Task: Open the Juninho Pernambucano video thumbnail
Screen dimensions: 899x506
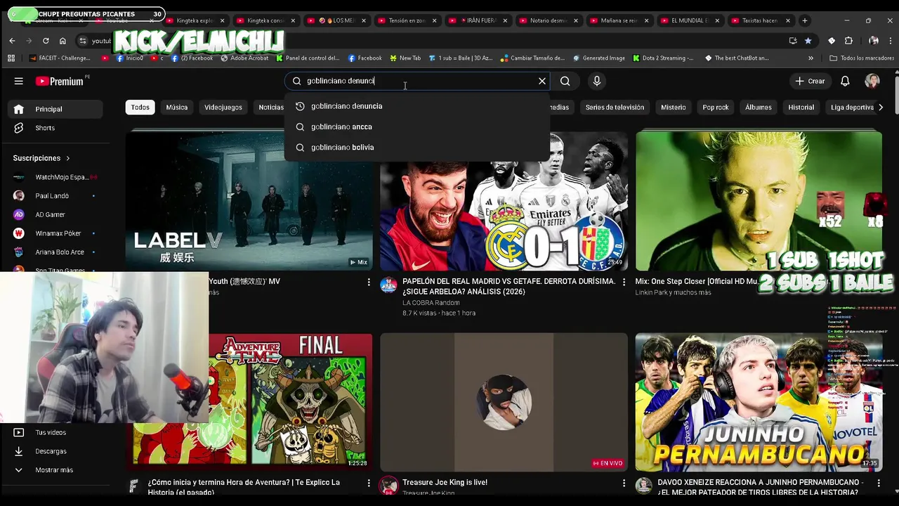Action: click(x=759, y=402)
